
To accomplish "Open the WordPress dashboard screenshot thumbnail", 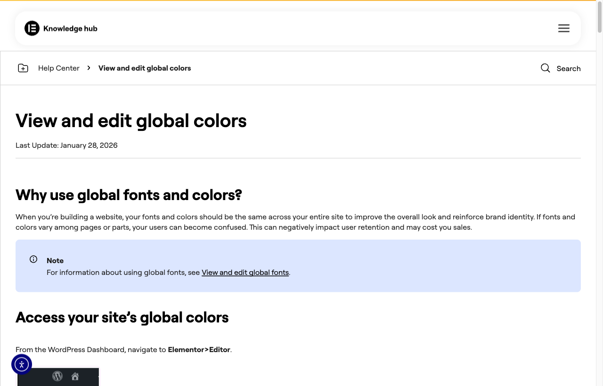I will click(x=58, y=377).
